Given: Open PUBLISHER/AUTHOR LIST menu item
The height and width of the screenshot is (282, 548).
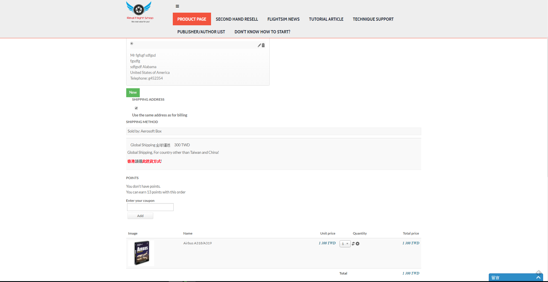Looking at the screenshot, I should (x=201, y=32).
